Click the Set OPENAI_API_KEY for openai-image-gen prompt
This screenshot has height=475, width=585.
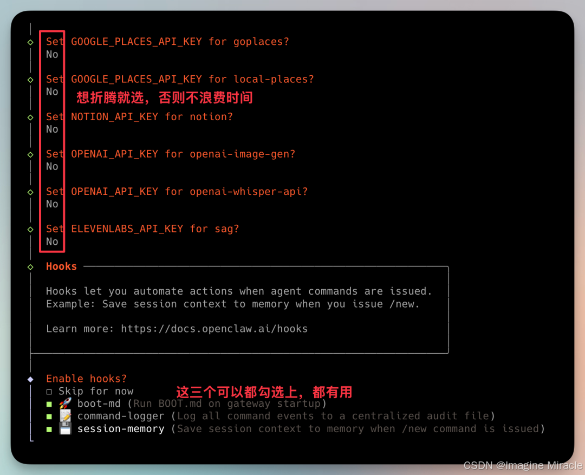click(171, 154)
